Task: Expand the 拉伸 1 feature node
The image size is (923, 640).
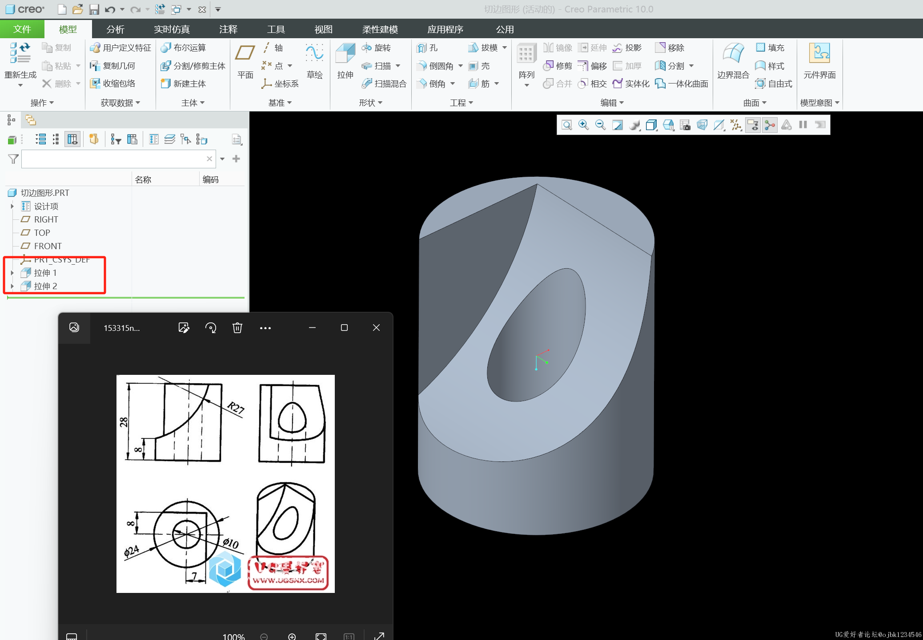Action: (12, 273)
